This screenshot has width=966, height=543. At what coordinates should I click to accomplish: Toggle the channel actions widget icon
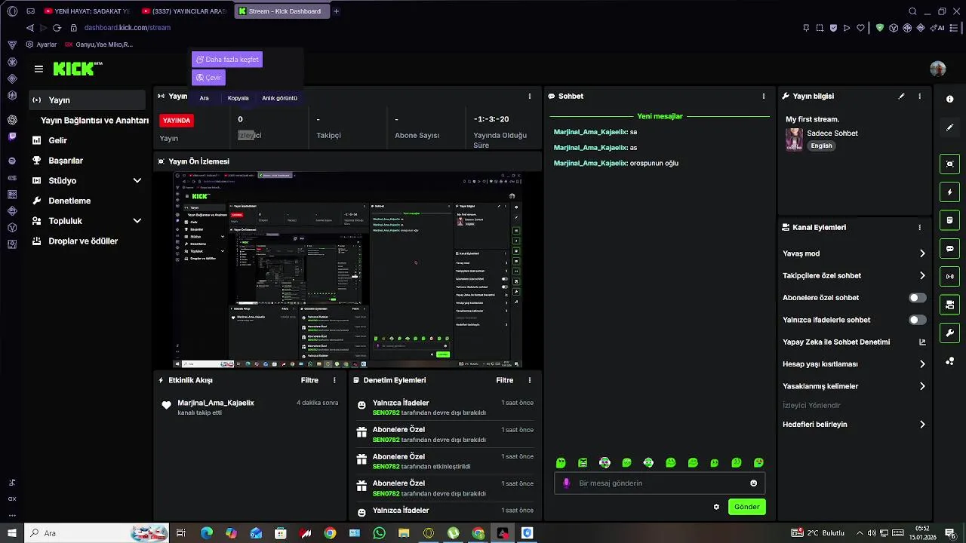coord(949,305)
